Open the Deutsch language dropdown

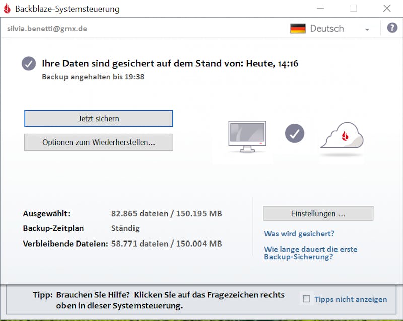coord(330,29)
